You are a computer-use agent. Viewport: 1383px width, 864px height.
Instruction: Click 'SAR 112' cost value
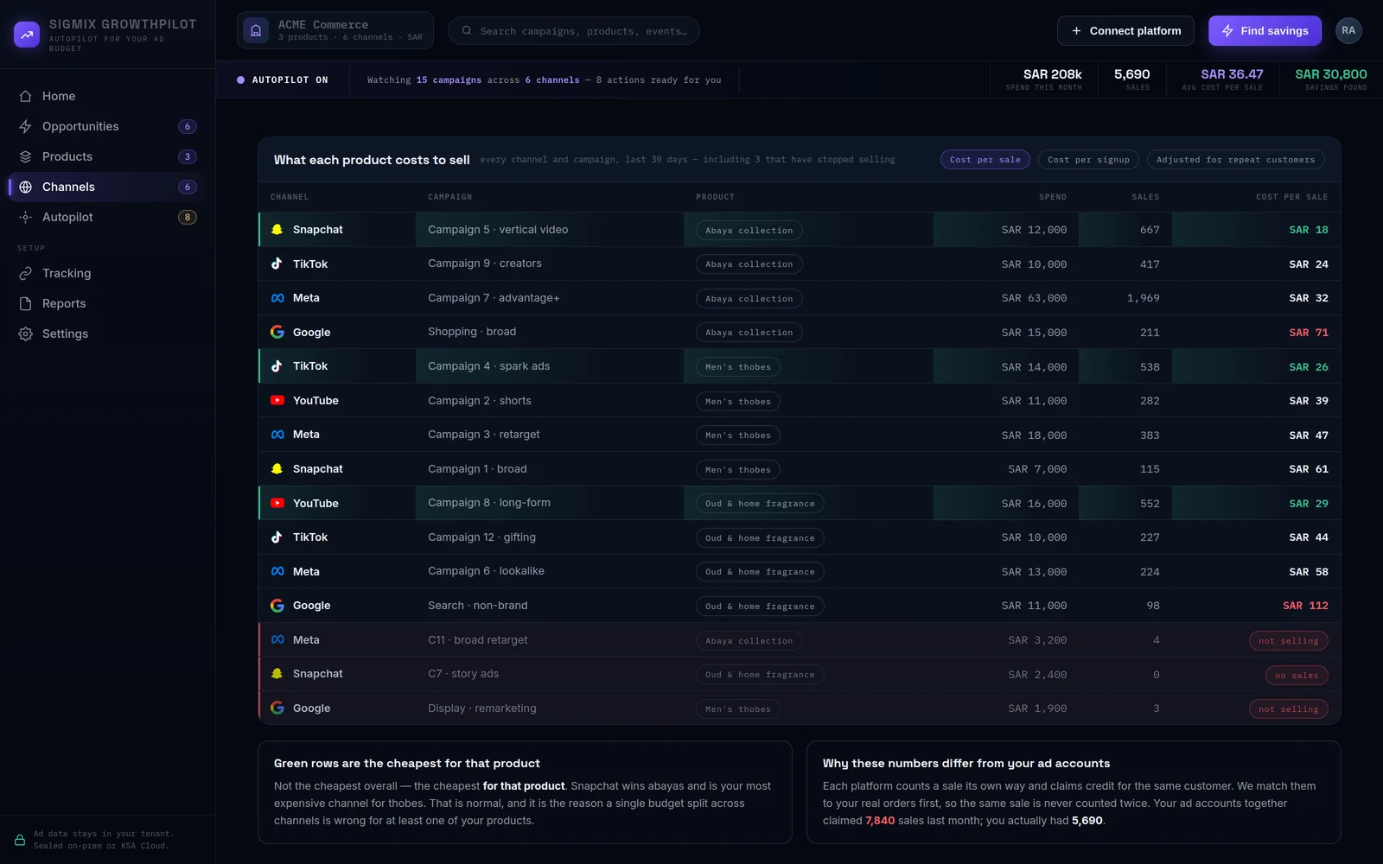[1305, 606]
